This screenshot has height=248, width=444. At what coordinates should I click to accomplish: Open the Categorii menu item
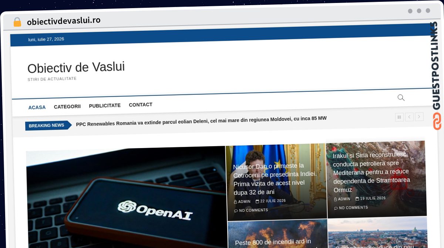click(67, 107)
